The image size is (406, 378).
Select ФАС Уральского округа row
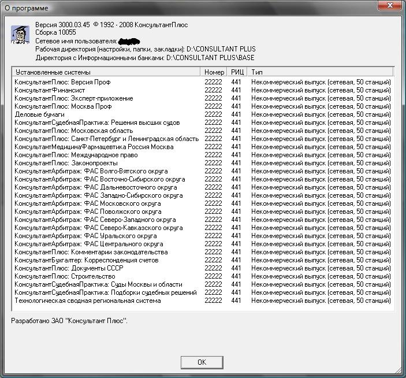point(203,236)
